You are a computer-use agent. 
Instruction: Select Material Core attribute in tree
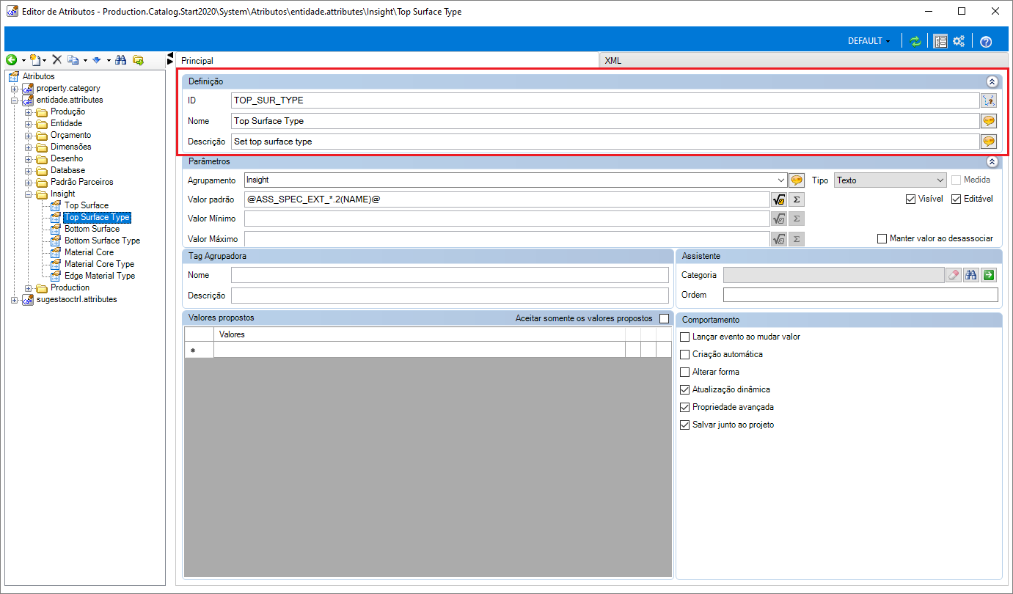coord(89,252)
